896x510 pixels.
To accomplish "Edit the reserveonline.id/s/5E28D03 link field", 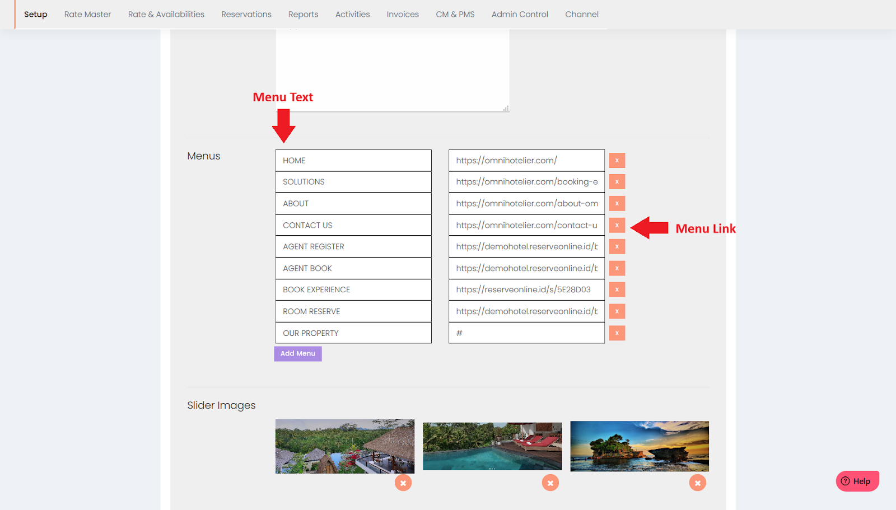I will point(526,290).
